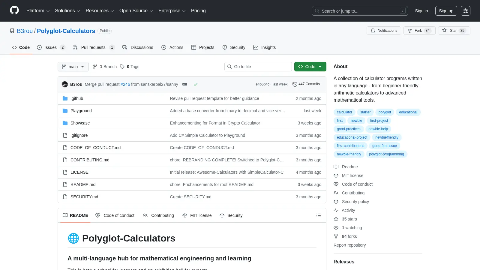Open the B3rou owner profile link
This screenshot has height=270, width=480.
tap(25, 31)
